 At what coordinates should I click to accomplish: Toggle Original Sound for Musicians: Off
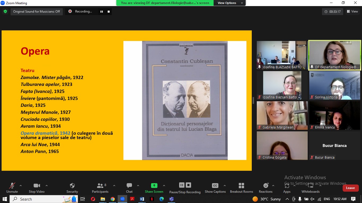tap(37, 12)
